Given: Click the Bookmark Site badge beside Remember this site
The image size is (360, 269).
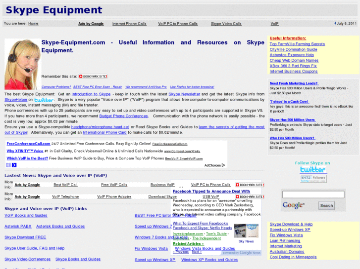Looking at the screenshot, I should [x=93, y=77].
